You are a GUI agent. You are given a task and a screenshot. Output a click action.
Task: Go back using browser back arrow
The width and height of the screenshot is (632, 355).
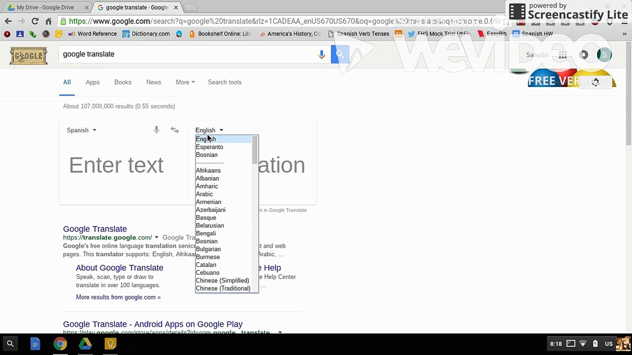tap(8, 21)
